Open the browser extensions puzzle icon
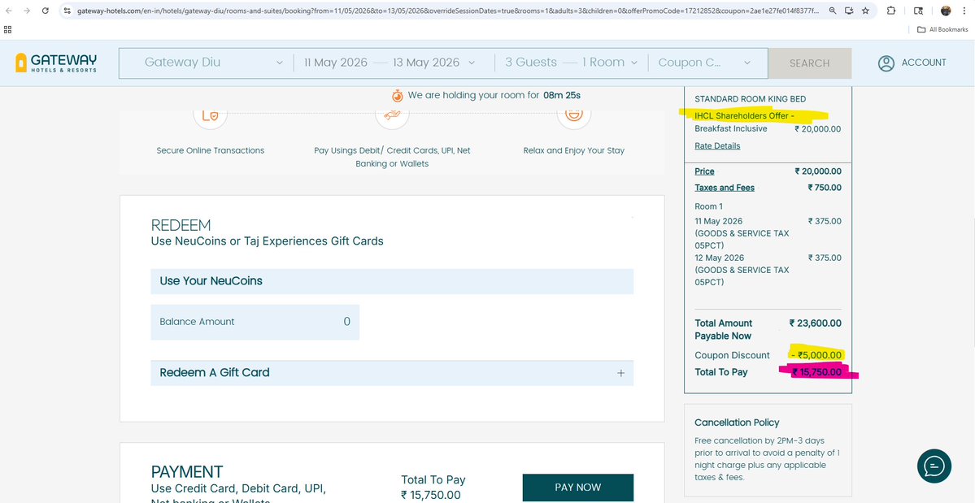Screen dimensions: 975x503 tap(891, 11)
